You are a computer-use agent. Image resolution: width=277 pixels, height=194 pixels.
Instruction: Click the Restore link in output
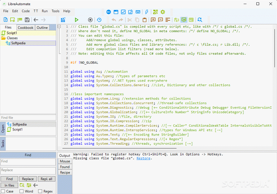(x=143, y=159)
